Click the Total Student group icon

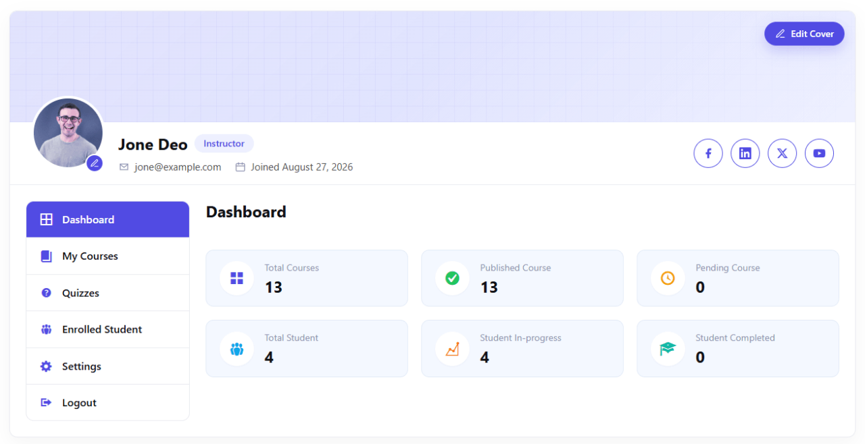point(237,349)
